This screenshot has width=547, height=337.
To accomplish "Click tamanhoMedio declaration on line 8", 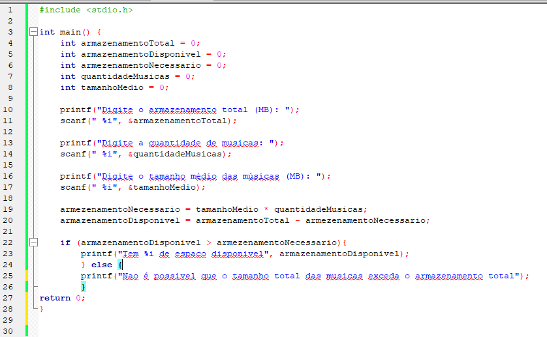I will coord(114,87).
